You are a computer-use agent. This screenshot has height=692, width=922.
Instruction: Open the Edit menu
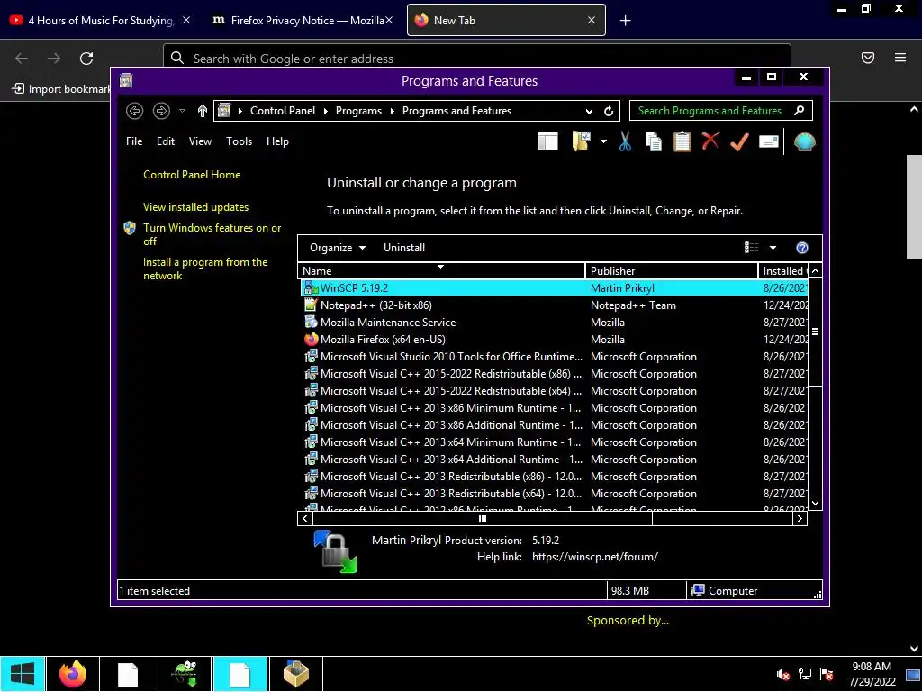pyautogui.click(x=166, y=141)
